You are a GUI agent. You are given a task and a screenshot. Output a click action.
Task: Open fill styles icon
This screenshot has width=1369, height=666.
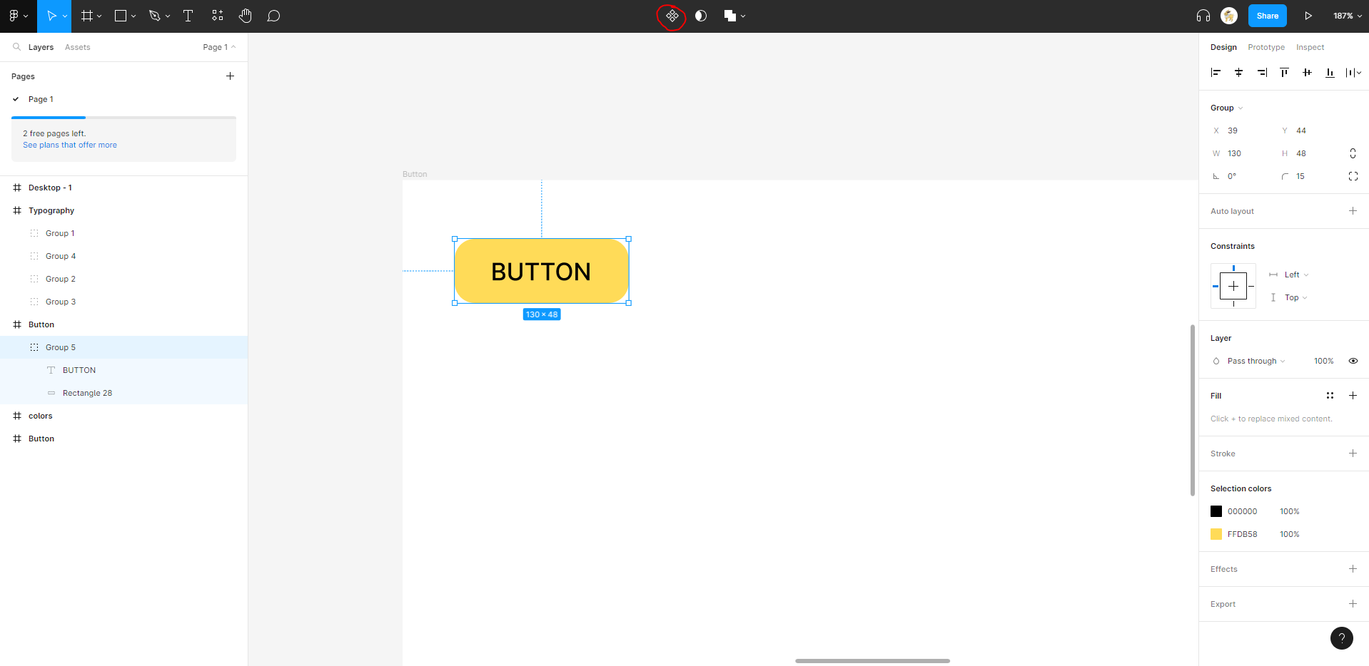click(x=1330, y=396)
